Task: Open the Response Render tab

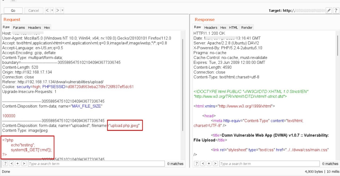Action: (247, 27)
